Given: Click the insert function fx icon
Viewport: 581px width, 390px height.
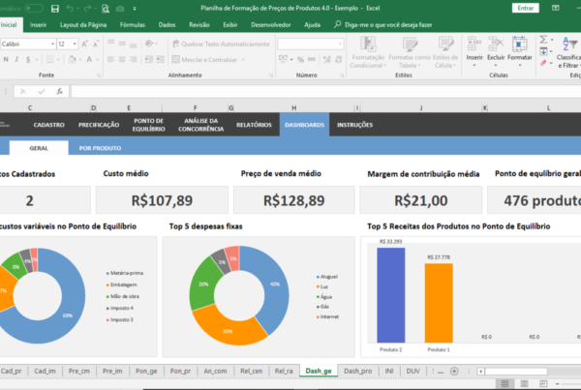Looking at the screenshot, I should [60, 92].
